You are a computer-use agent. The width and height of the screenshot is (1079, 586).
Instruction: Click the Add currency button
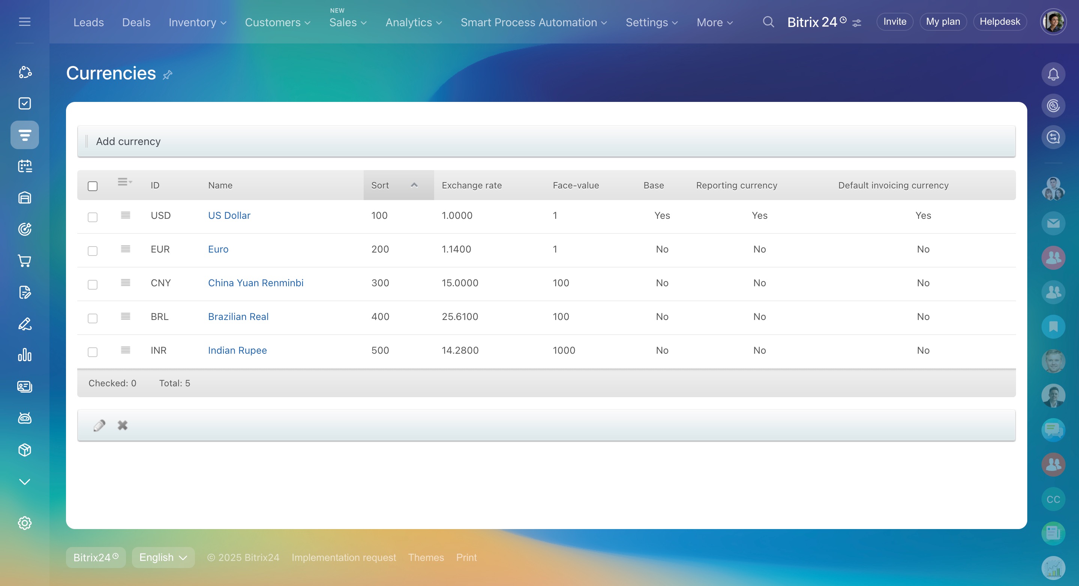(128, 142)
